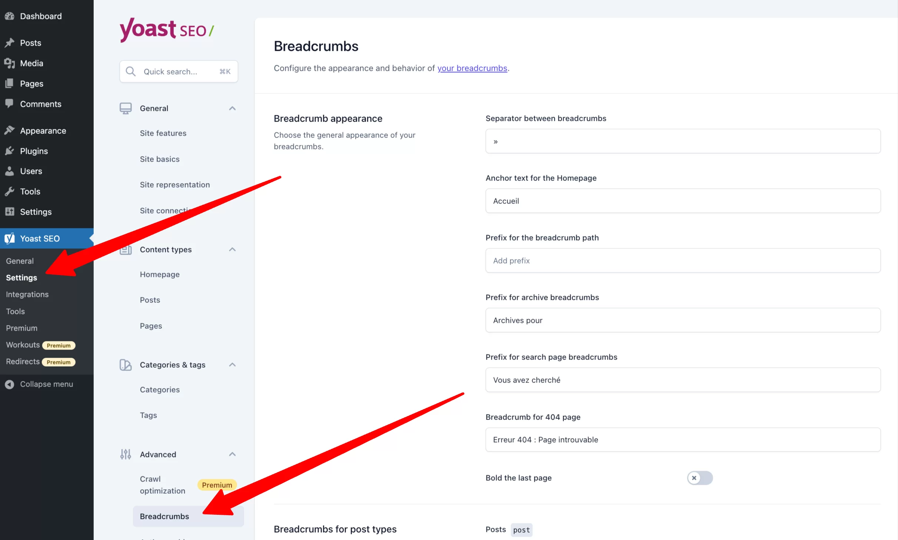Click the Media menu icon in sidebar
This screenshot has height=540, width=898.
[10, 63]
